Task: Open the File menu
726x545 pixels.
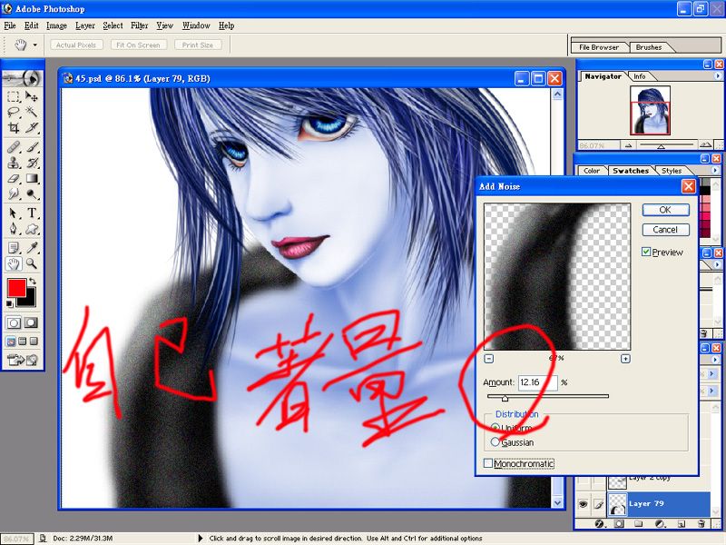Action: (10, 25)
